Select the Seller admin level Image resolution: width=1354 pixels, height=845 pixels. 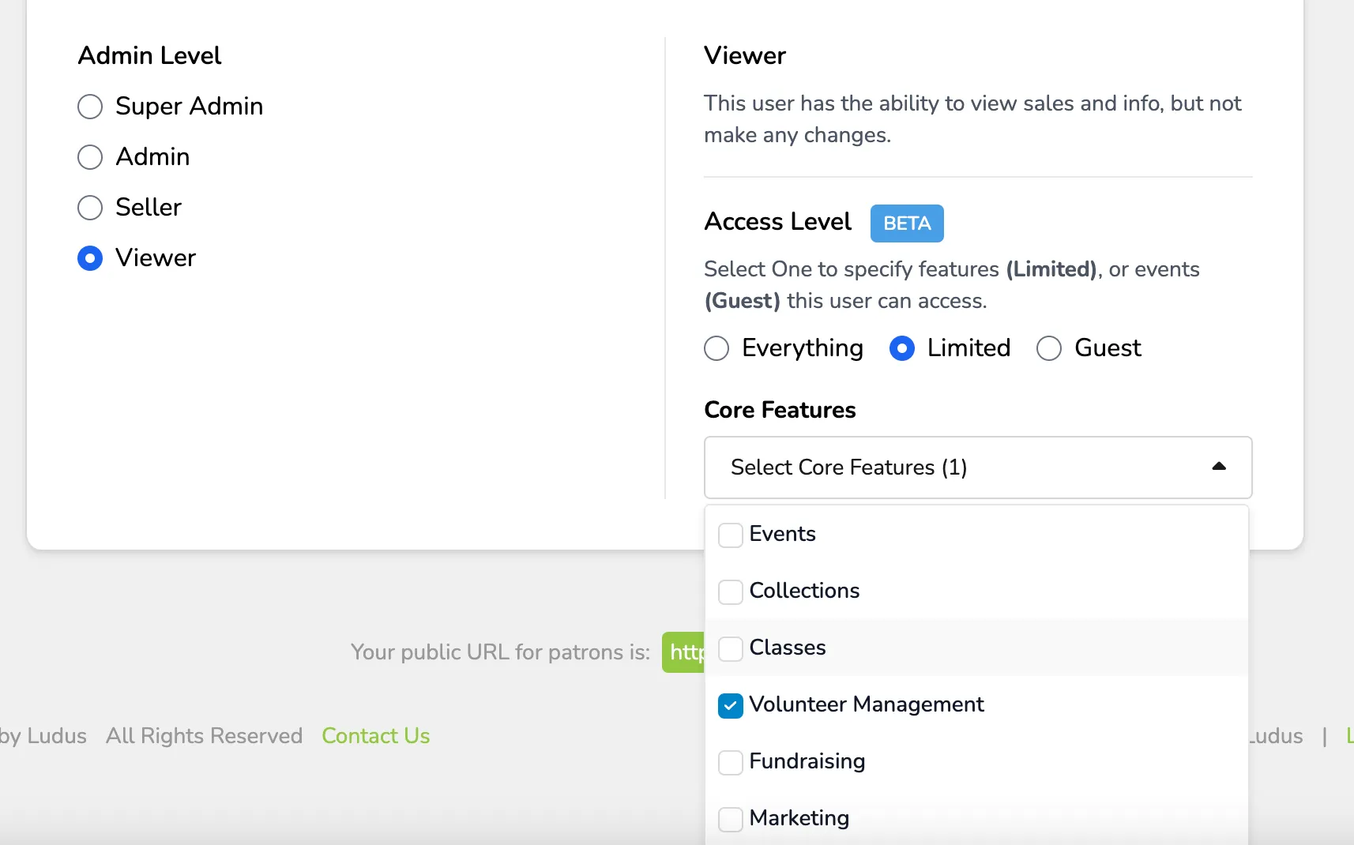tap(90, 208)
